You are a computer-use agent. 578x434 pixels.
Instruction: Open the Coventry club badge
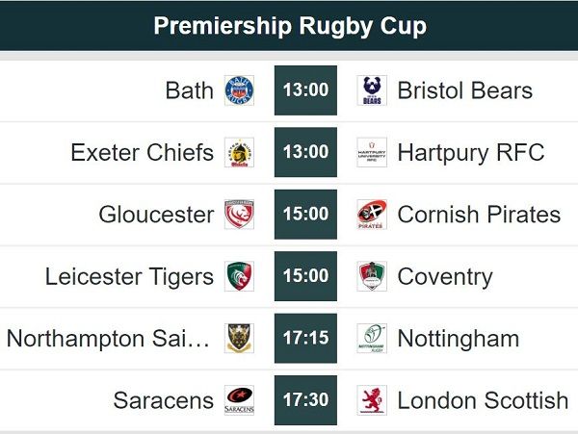coord(372,276)
